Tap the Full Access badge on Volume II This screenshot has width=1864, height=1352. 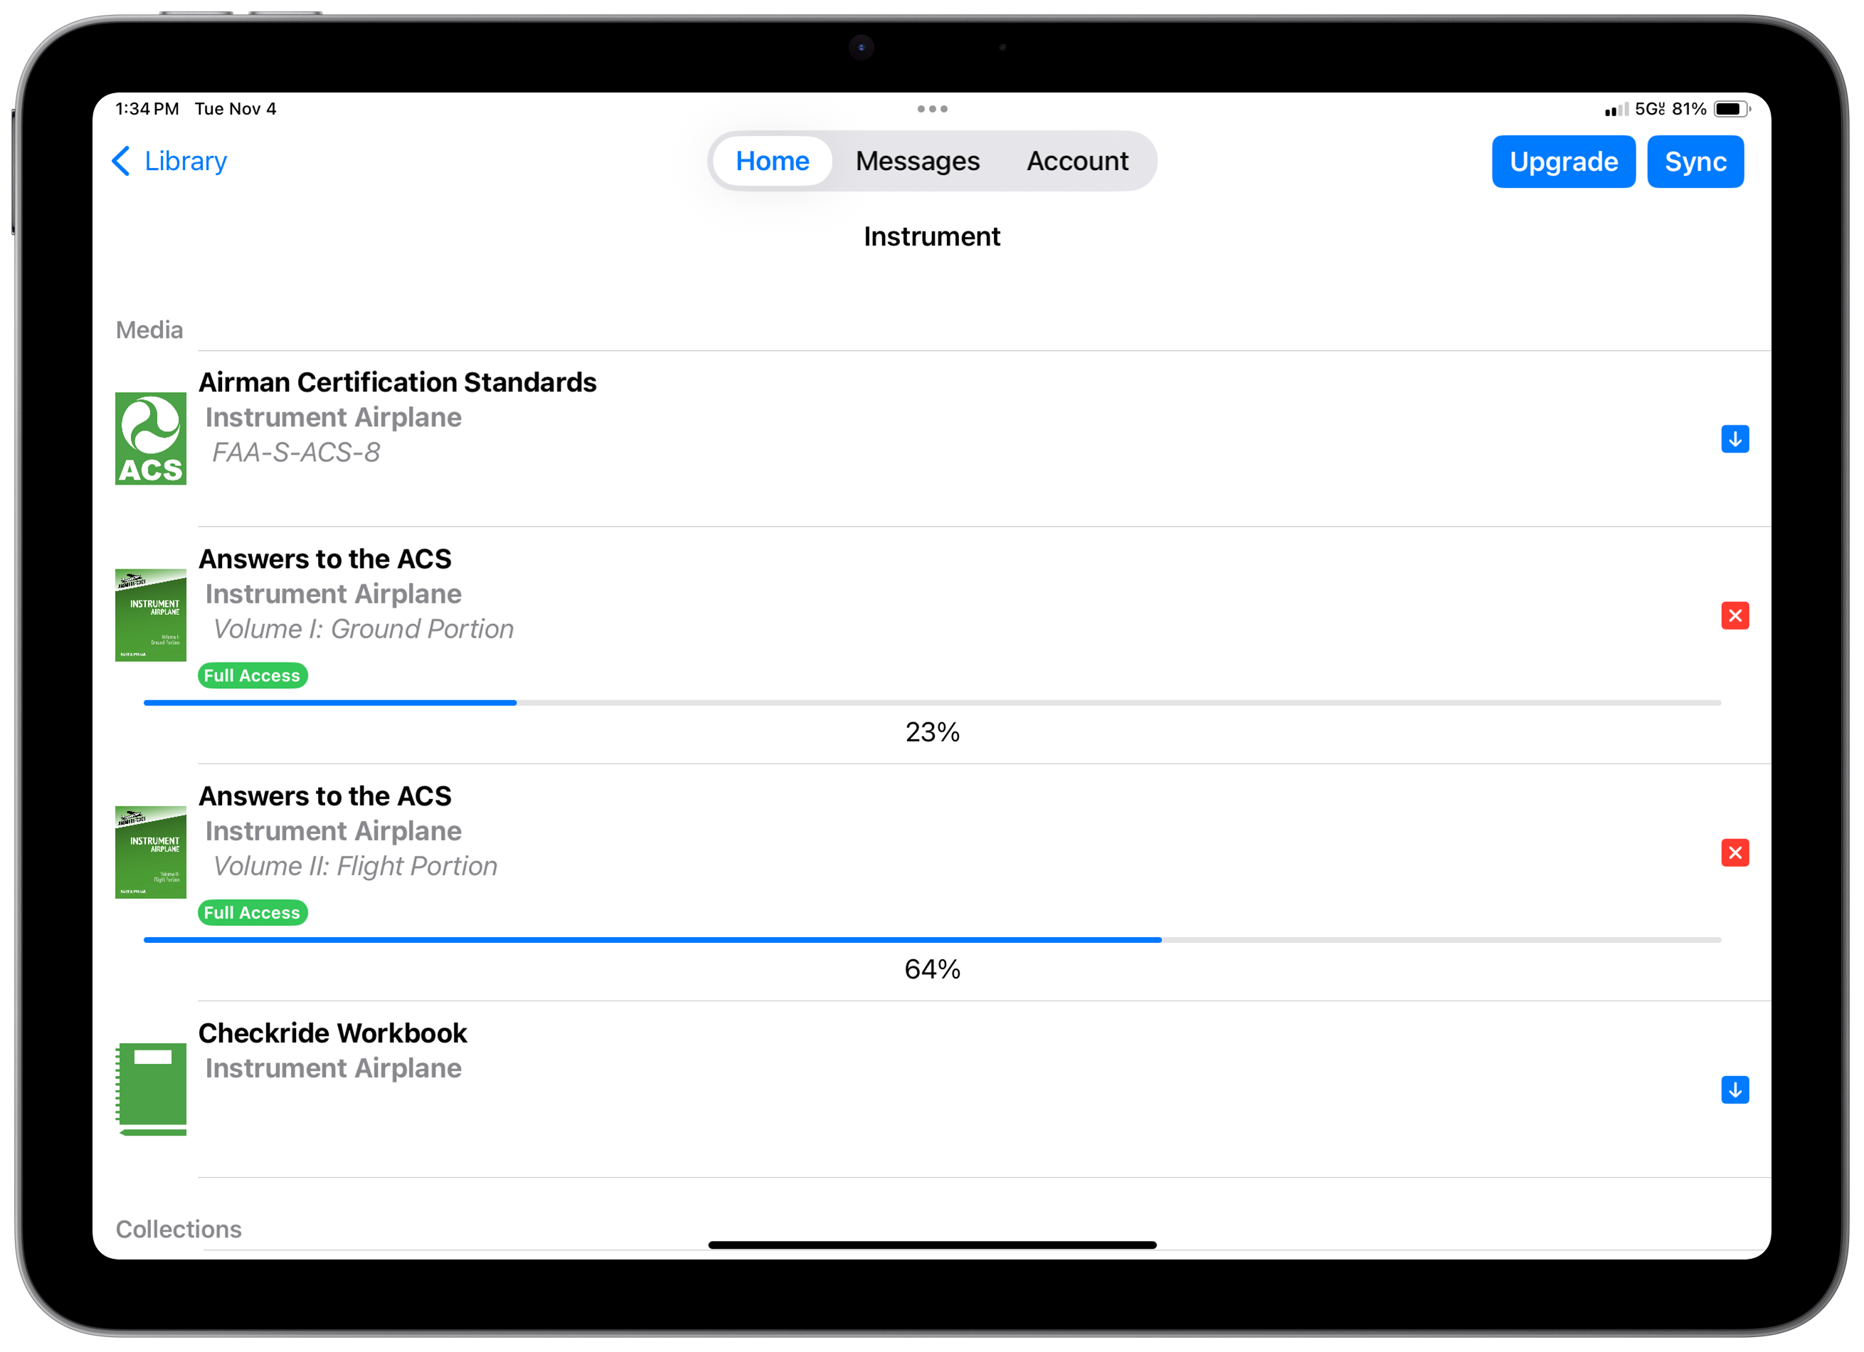click(x=253, y=912)
